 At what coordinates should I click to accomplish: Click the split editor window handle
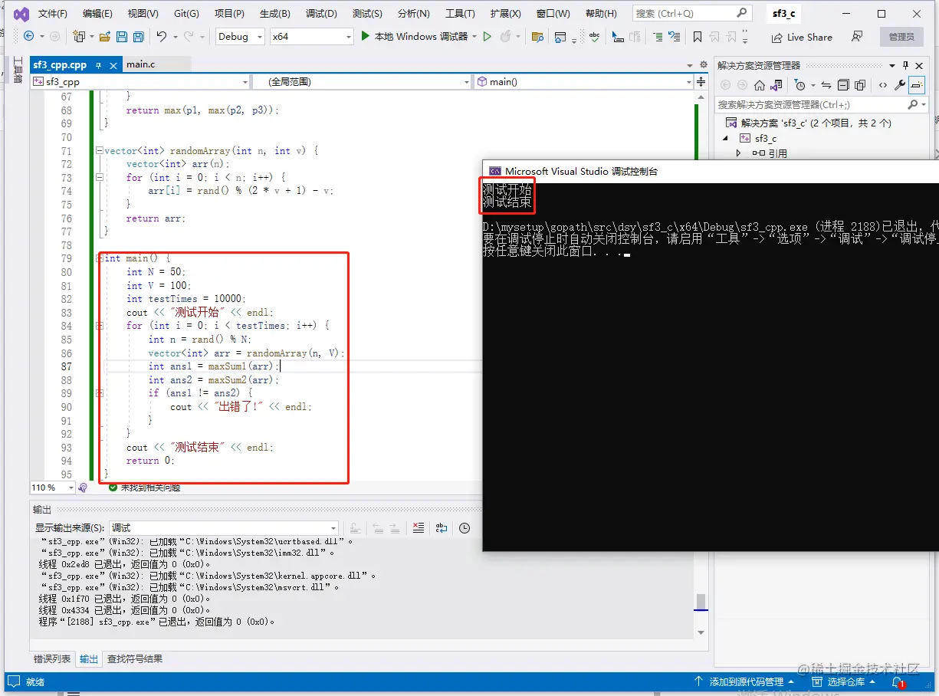(x=701, y=81)
